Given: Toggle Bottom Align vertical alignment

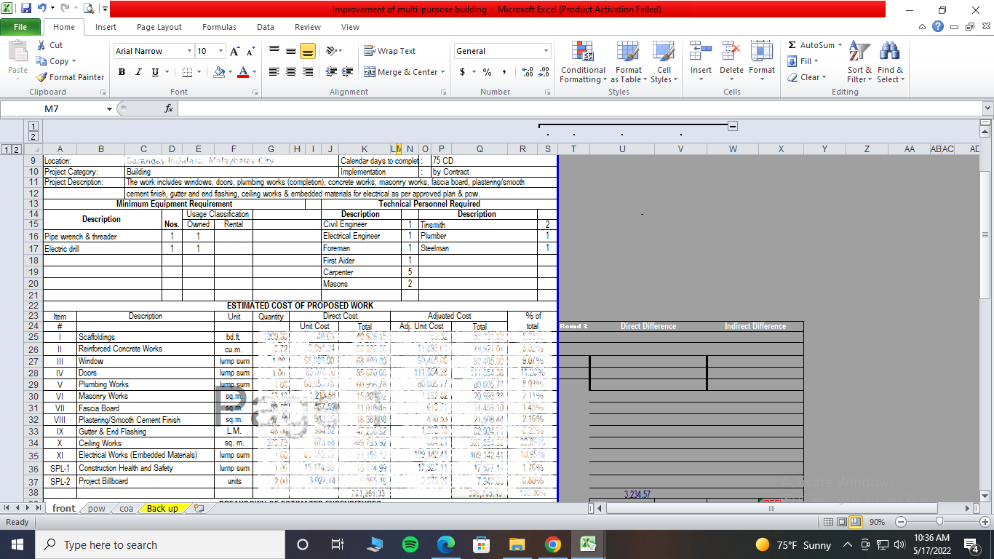Looking at the screenshot, I should click(x=307, y=51).
